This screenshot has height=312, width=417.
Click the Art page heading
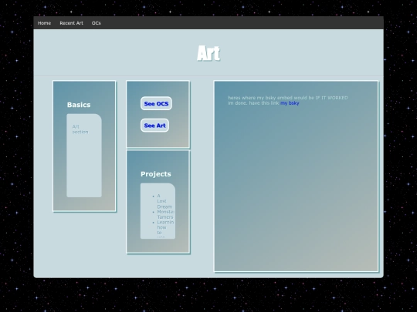tap(208, 53)
